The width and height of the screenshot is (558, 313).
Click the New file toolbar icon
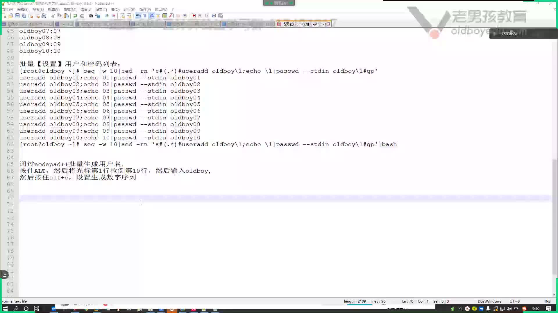[x=4, y=16]
